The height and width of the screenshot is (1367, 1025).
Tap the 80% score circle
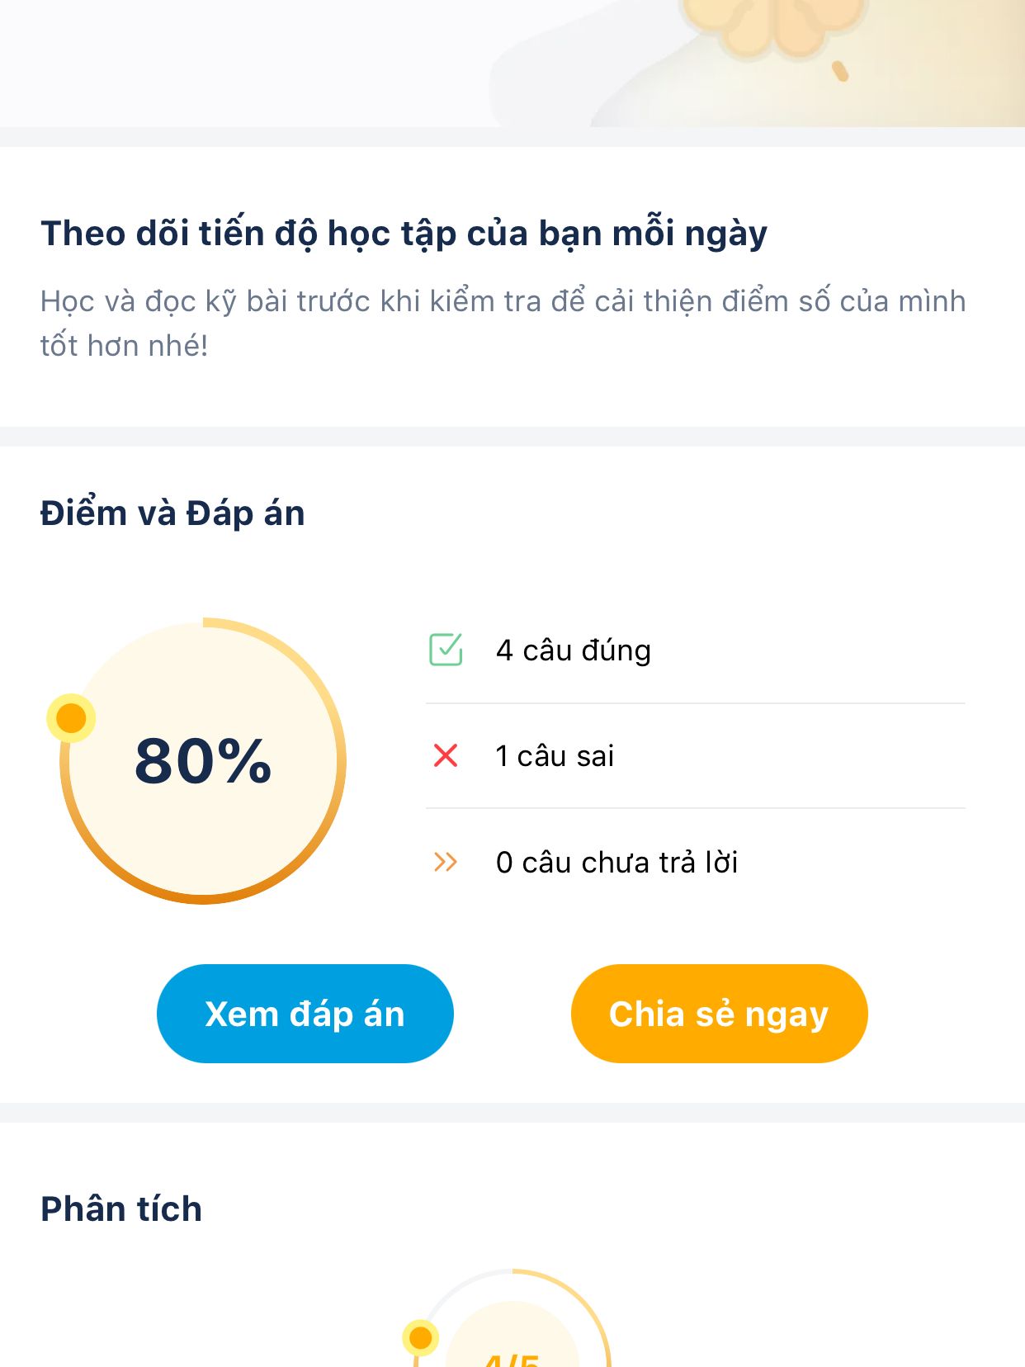[203, 760]
